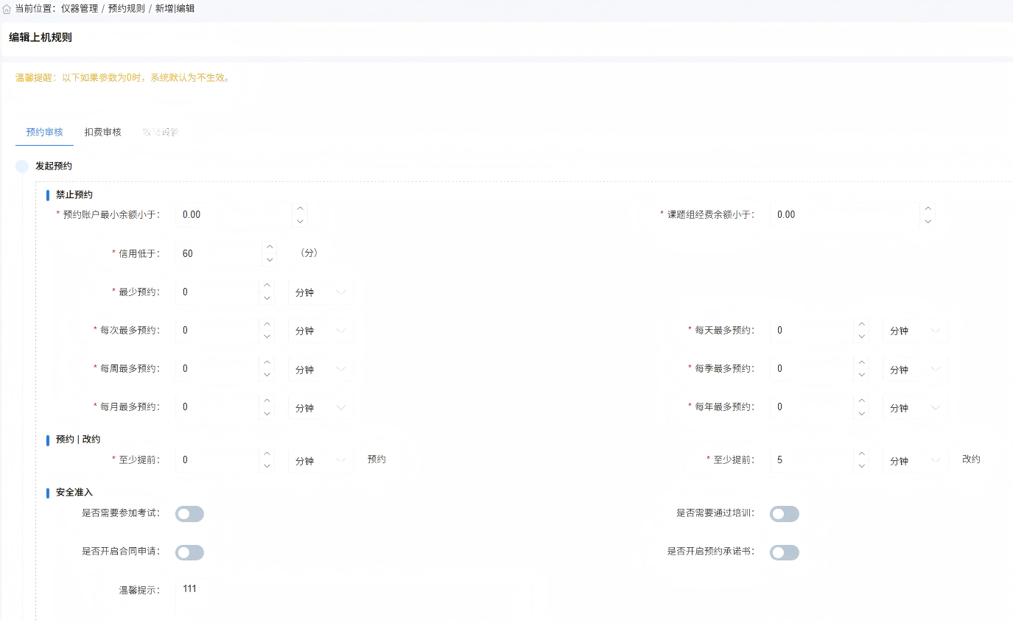This screenshot has height=623, width=1013.
Task: Enable the 是否需要参加考试 switch
Action: (189, 514)
